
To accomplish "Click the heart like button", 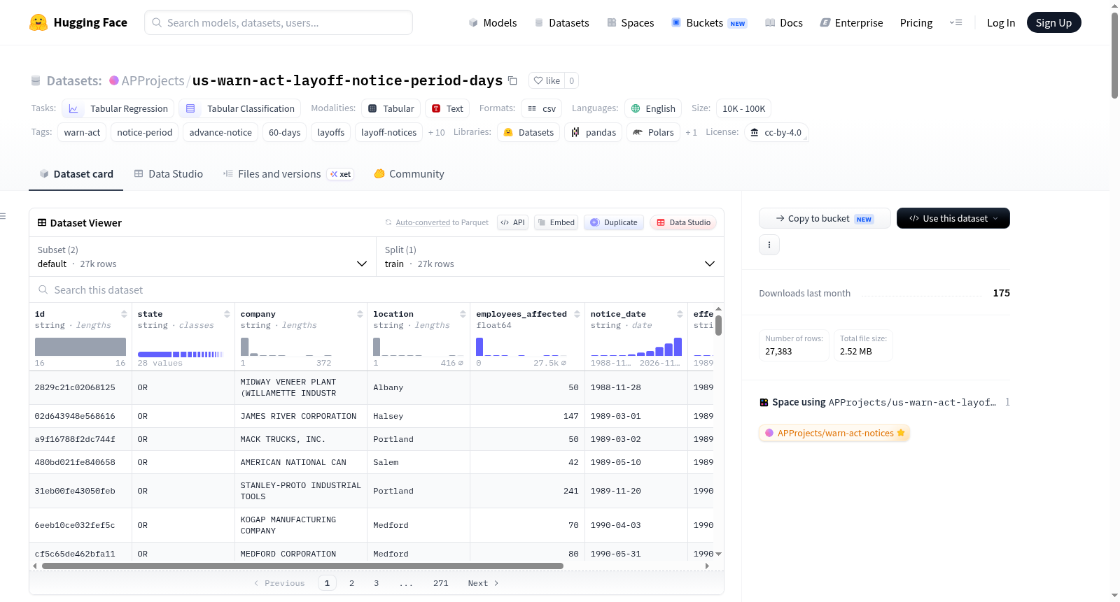I will coord(547,80).
